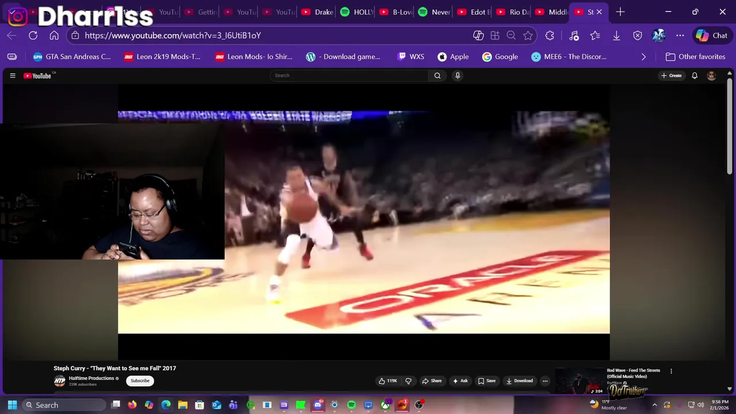
Task: Open the Other favorites folder
Action: pos(695,57)
